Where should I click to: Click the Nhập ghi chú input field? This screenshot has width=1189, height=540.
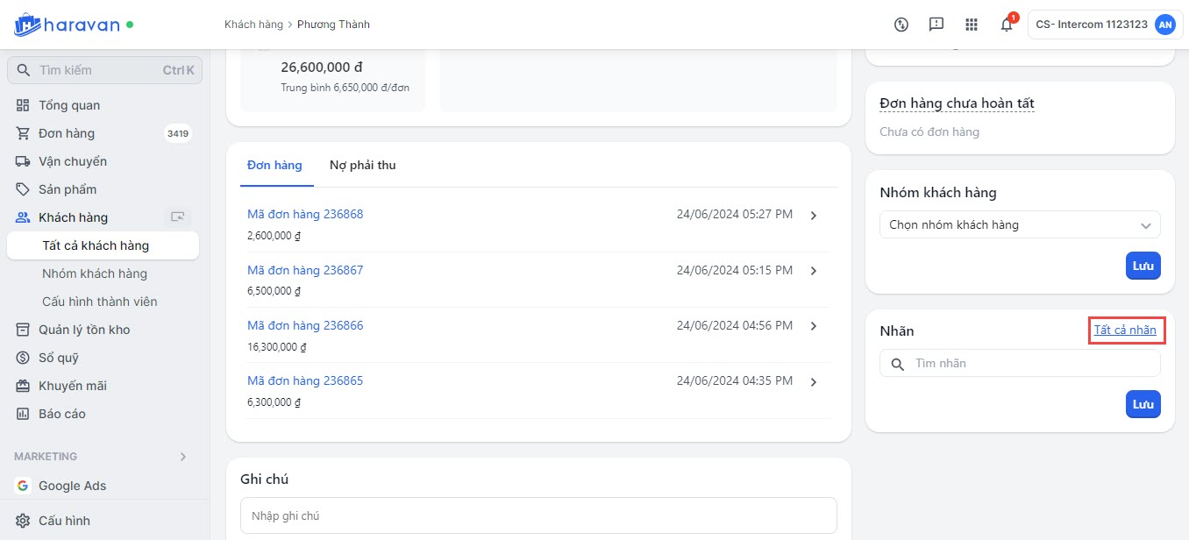(538, 515)
